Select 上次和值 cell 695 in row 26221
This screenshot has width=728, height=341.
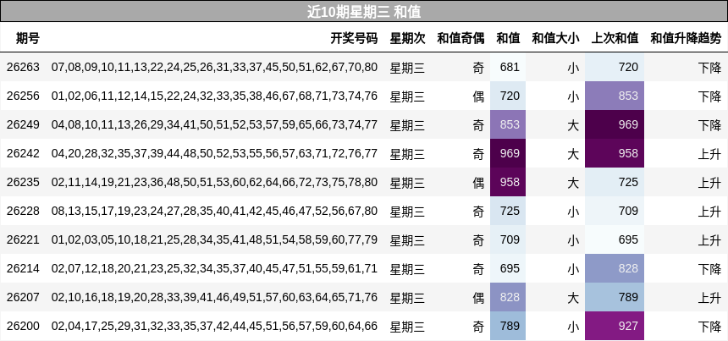tap(615, 239)
